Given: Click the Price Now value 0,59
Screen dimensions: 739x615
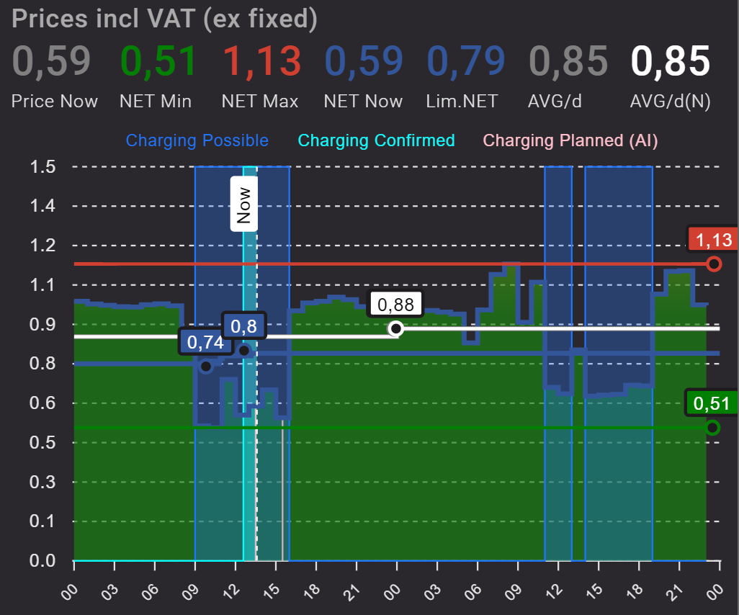Looking at the screenshot, I should pyautogui.click(x=51, y=61).
